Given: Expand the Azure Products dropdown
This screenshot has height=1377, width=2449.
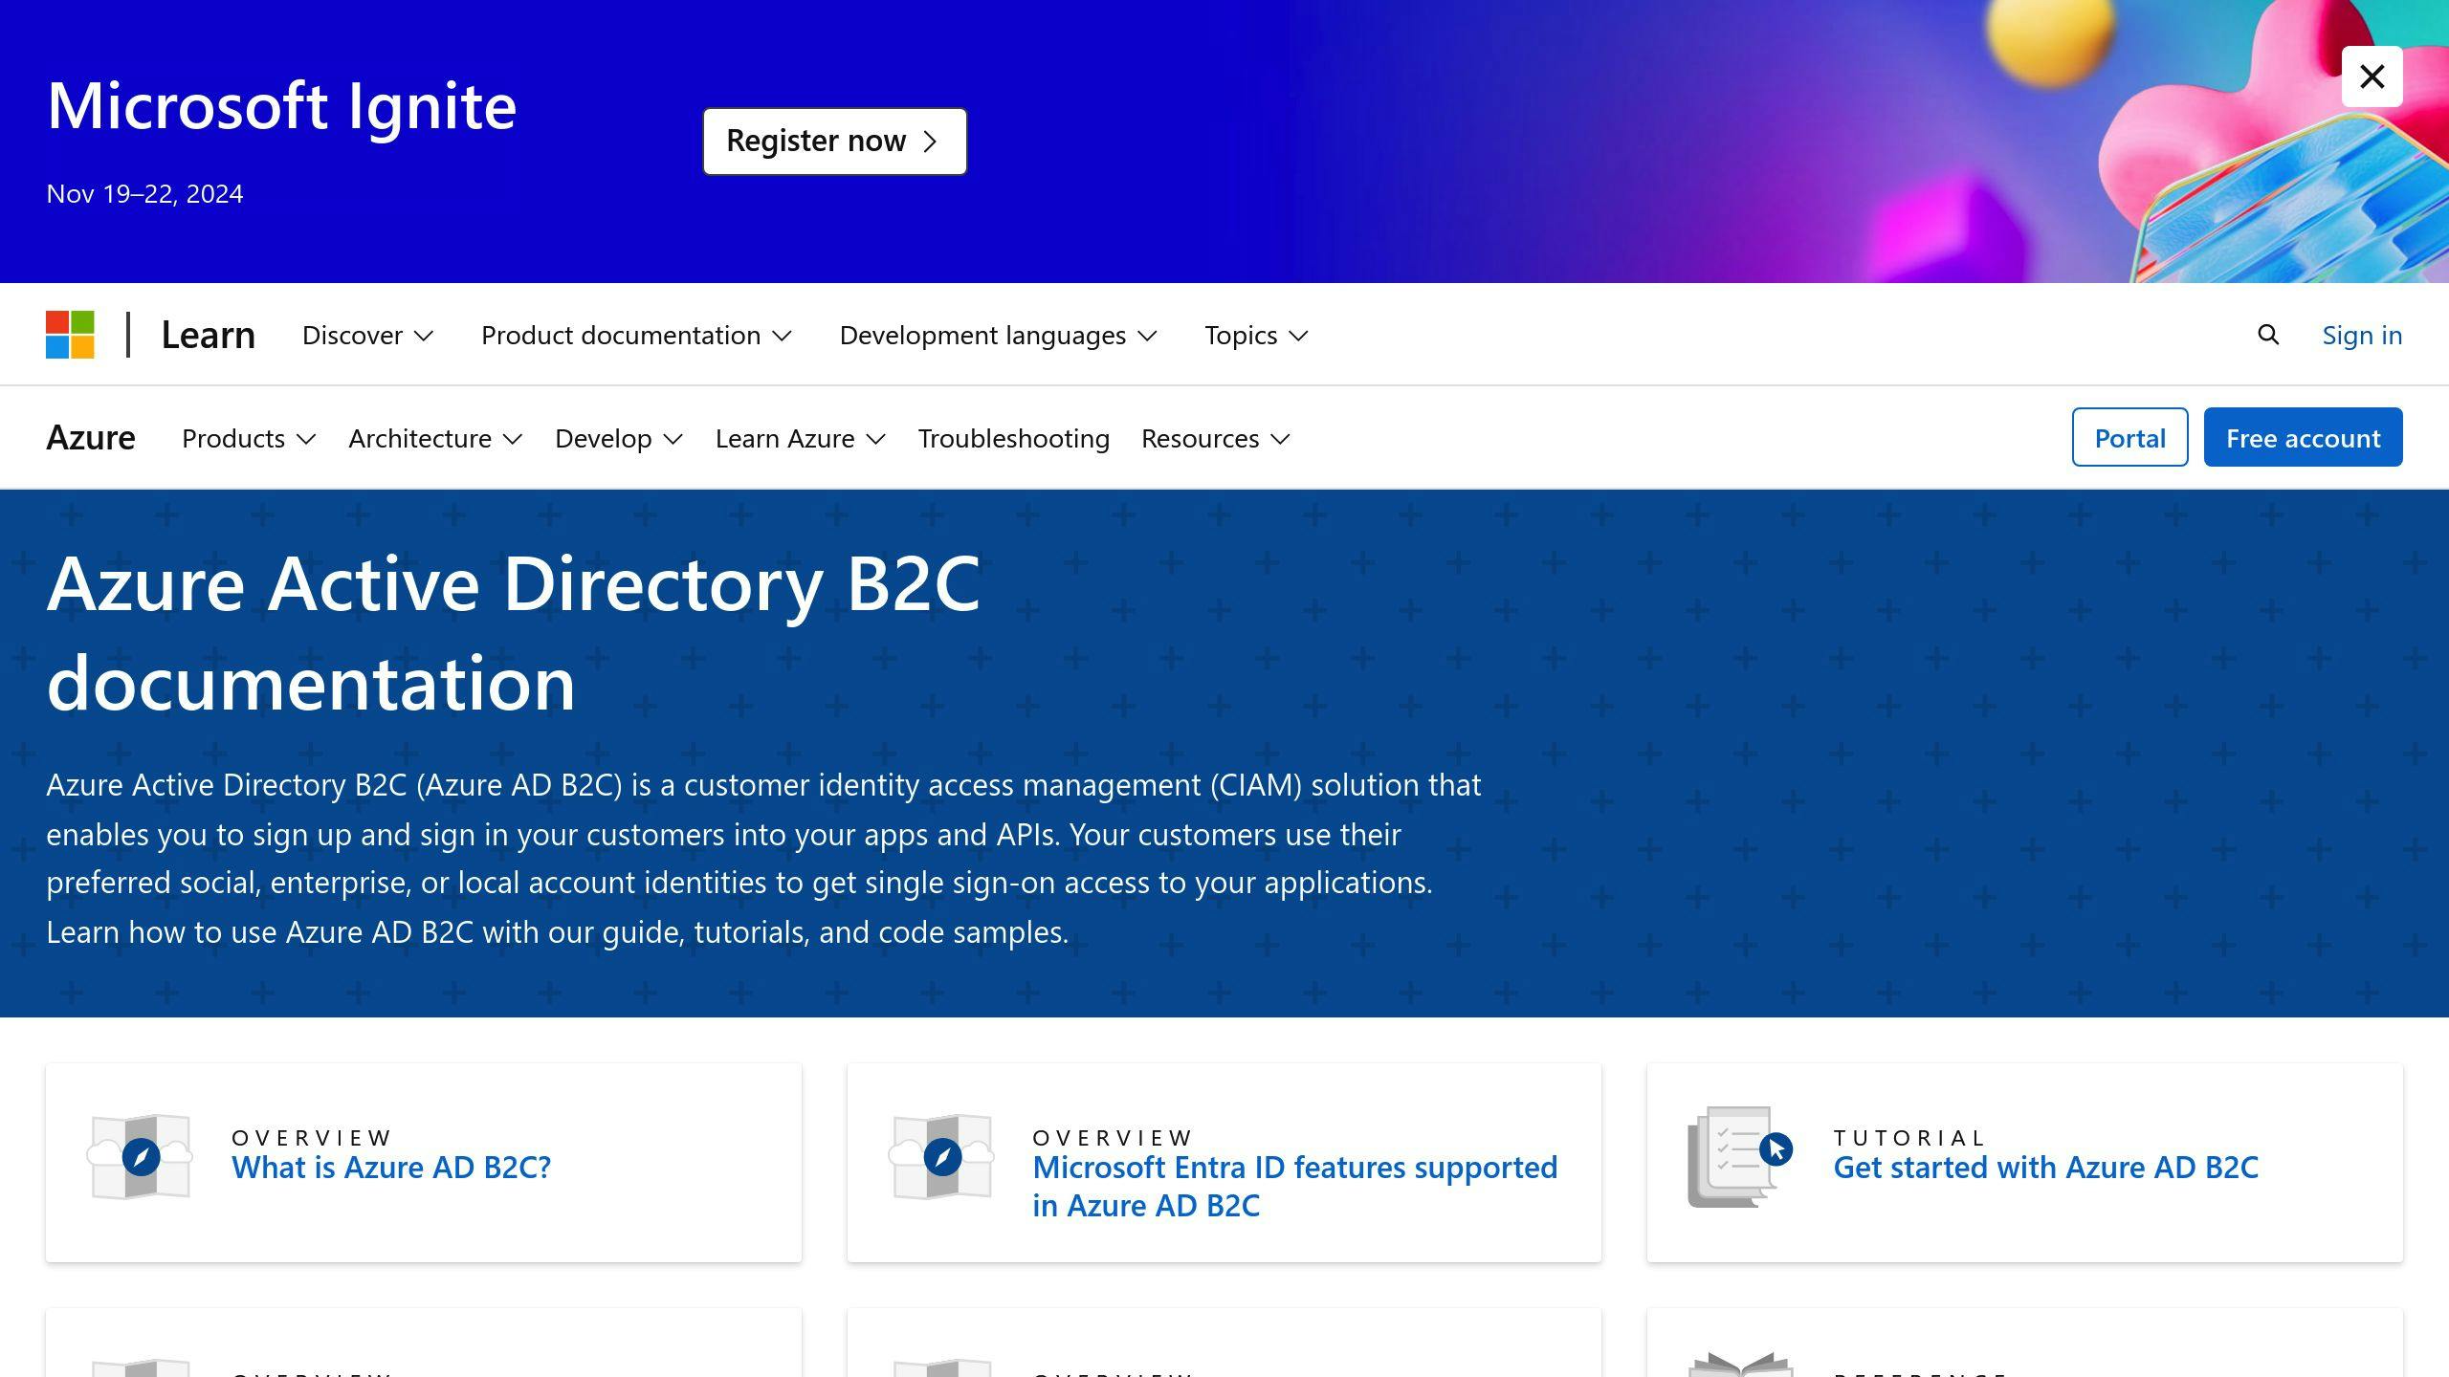Looking at the screenshot, I should [x=249, y=439].
